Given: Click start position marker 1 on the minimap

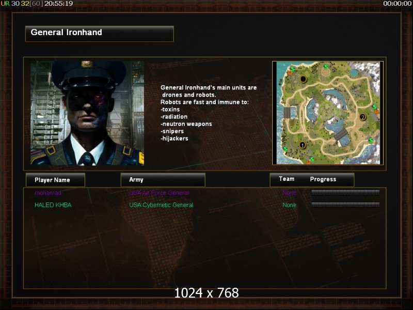Looking at the screenshot, I should [x=303, y=145].
